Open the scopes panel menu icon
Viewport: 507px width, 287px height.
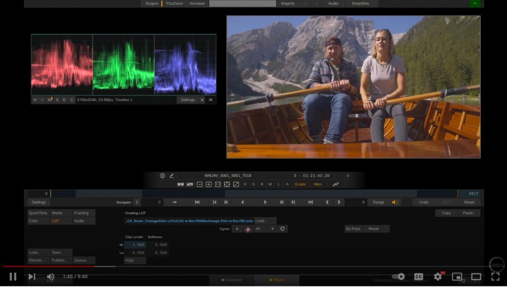[211, 100]
